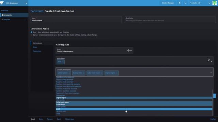Screen dimensions: 218x122
Task: Choose fleet-manifest-example in namespace list
Action: click(134, 80)
